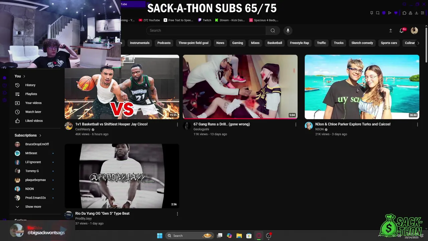Image resolution: width=428 pixels, height=241 pixels.
Task: Start voice search with microphone icon
Action: (288, 30)
